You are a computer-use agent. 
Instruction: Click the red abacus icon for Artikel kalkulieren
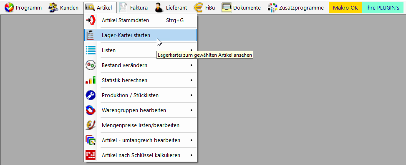[x=91, y=155]
